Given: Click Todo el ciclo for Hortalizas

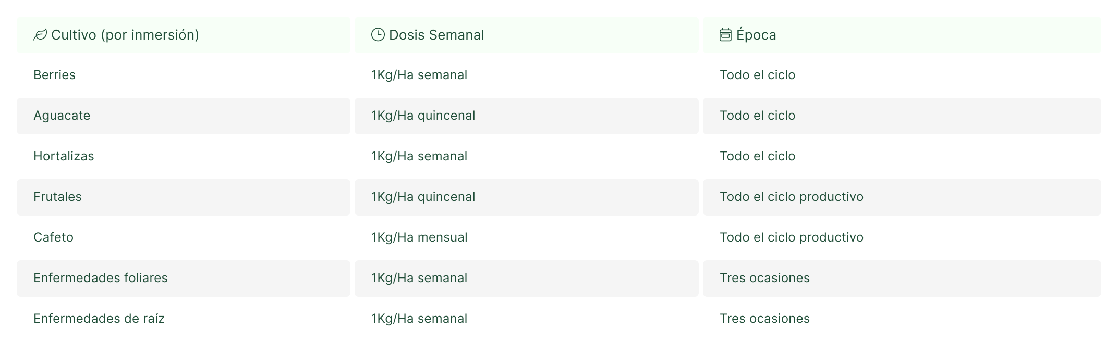Looking at the screenshot, I should point(757,156).
